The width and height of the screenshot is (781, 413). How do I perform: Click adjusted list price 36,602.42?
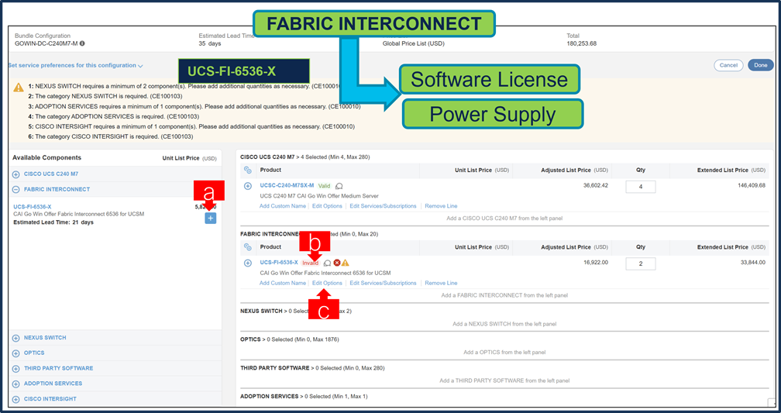[x=596, y=185]
